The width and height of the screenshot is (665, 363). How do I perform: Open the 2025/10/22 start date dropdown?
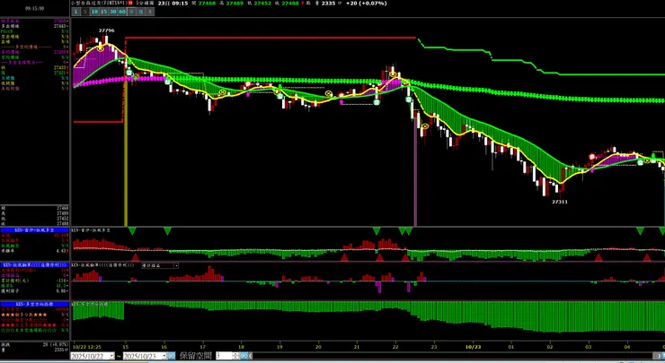pos(111,356)
